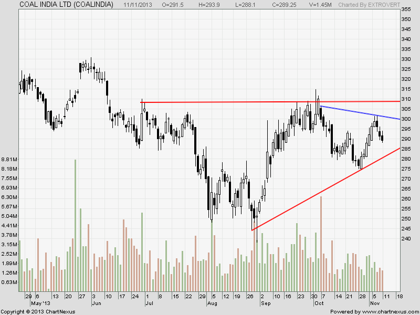This screenshot has width=420, height=315.
Task: Click the 0.63M volume axis label
Action: click(x=10, y=282)
